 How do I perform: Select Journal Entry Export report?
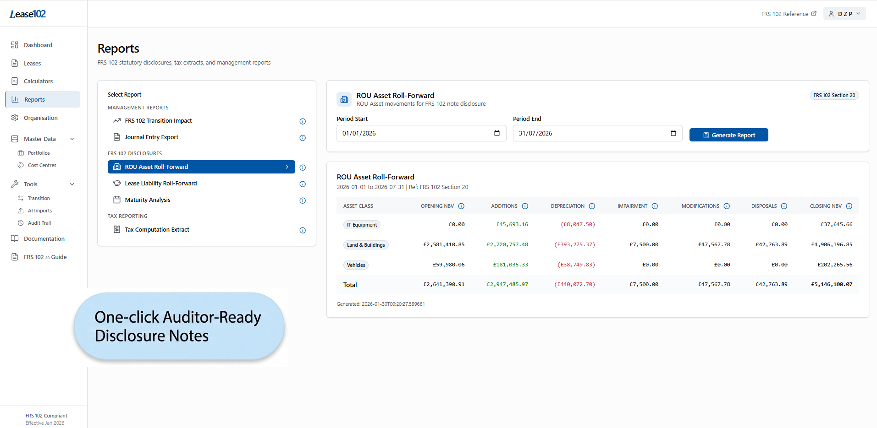tap(152, 137)
